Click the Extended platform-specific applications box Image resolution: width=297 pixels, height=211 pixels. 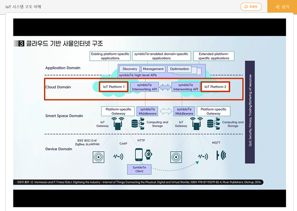(x=214, y=56)
